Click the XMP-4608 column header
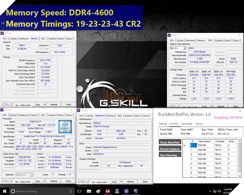244x195 pixels. (x=230, y=72)
